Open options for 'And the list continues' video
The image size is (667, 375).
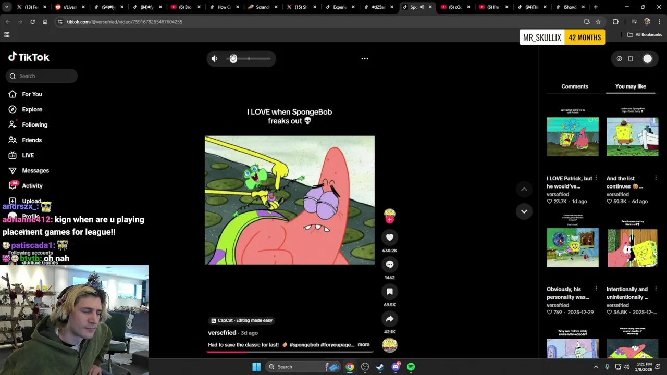tap(656, 178)
